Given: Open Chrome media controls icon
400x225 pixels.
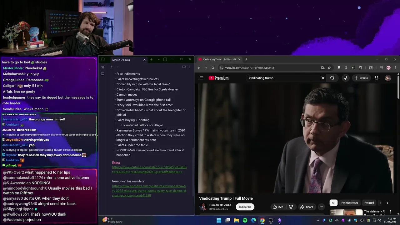Looking at the screenshot, I should pos(381,68).
